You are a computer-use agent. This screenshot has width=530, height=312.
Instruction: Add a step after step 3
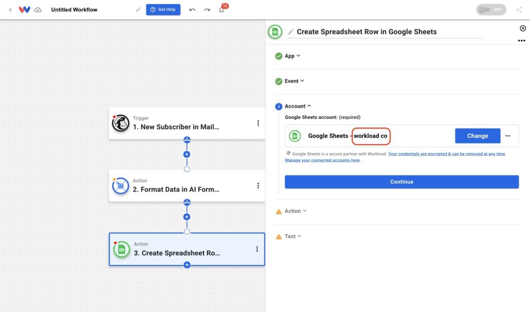(x=187, y=265)
